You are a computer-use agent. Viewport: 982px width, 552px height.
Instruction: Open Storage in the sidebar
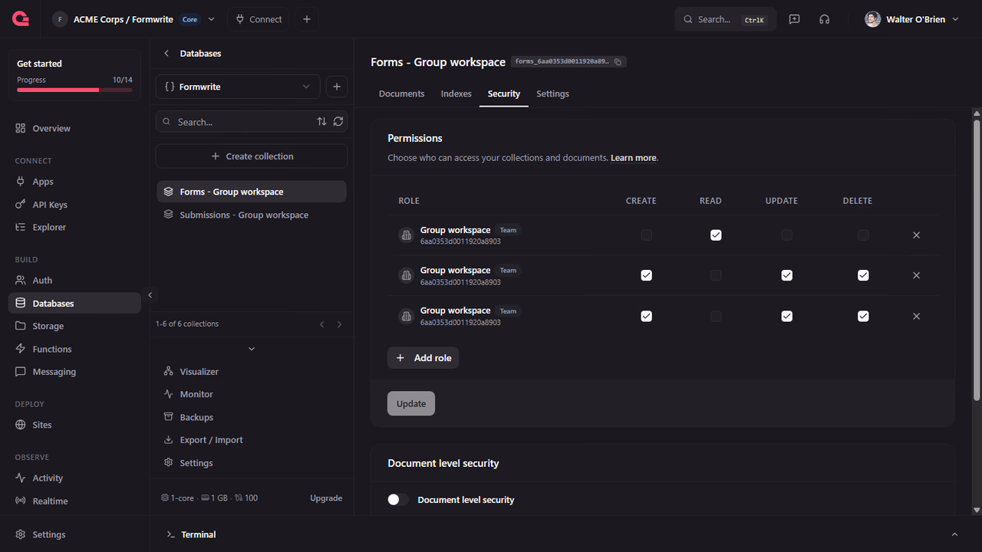coord(74,326)
